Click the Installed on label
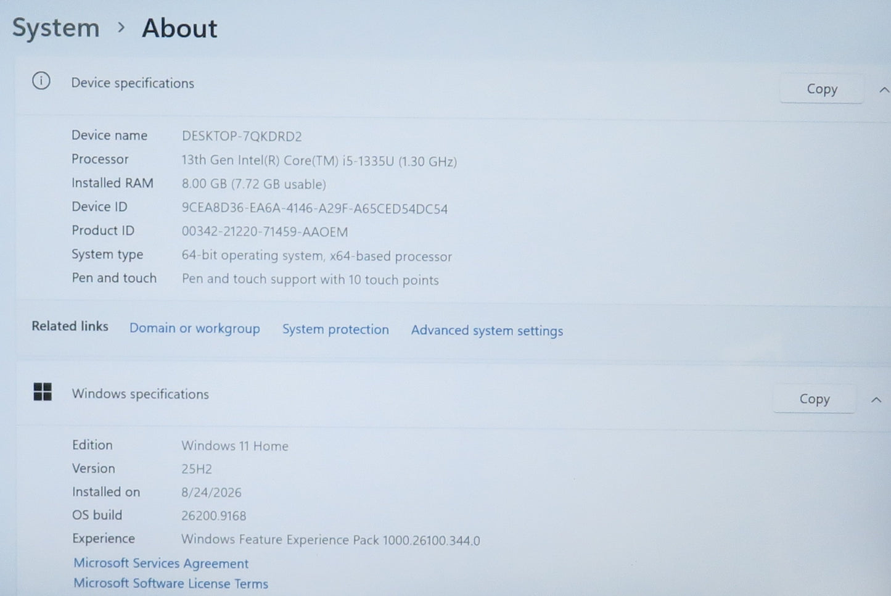This screenshot has width=891, height=596. tap(106, 492)
